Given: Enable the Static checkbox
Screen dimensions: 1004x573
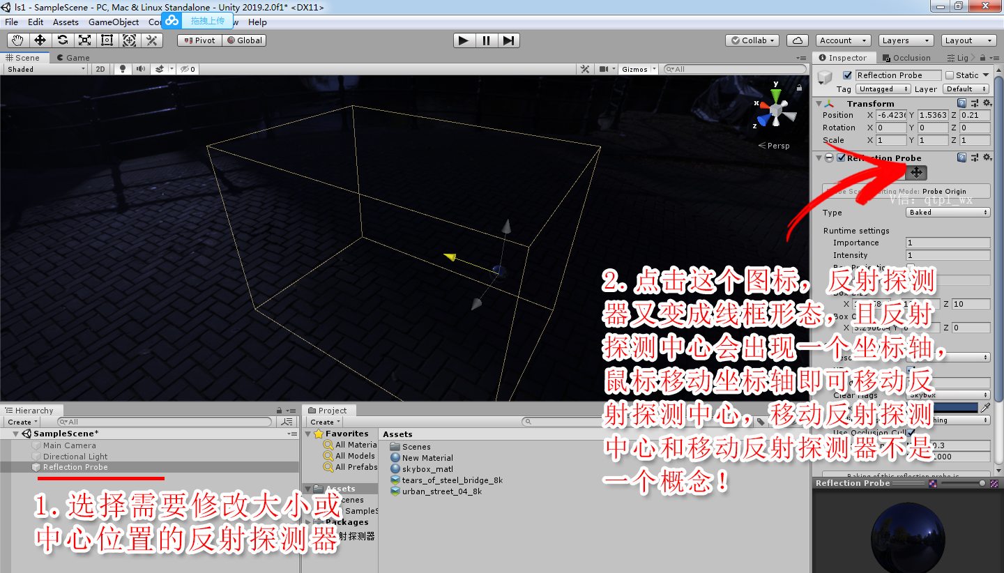Looking at the screenshot, I should [950, 75].
